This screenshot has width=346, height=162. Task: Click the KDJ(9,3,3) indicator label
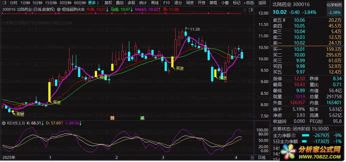16,123
